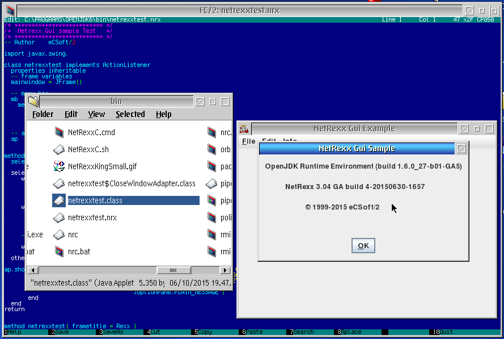The width and height of the screenshot is (504, 339).
Task: Click 2Save in the FC/2 function key bar
Action: coord(60,332)
